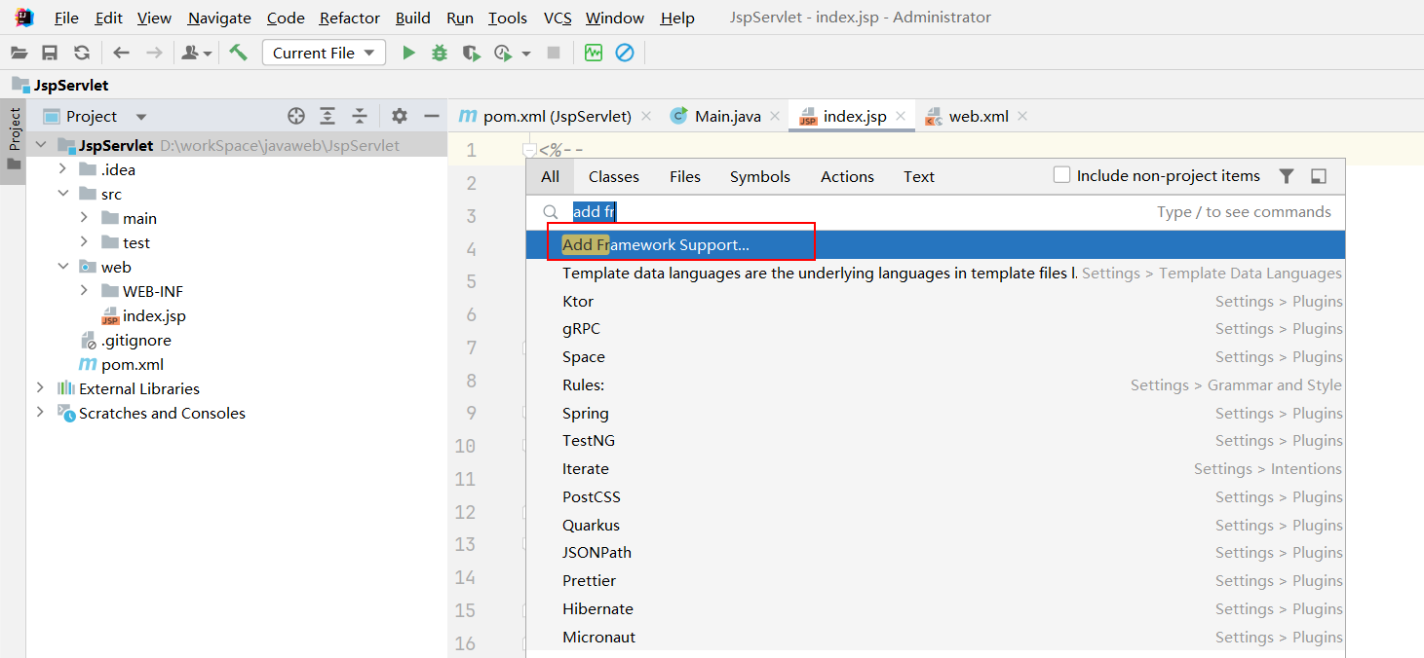Image resolution: width=1424 pixels, height=658 pixels.
Task: Click the Build Project hammer icon
Action: click(238, 53)
